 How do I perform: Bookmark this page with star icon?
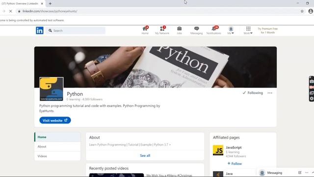tap(302, 11)
